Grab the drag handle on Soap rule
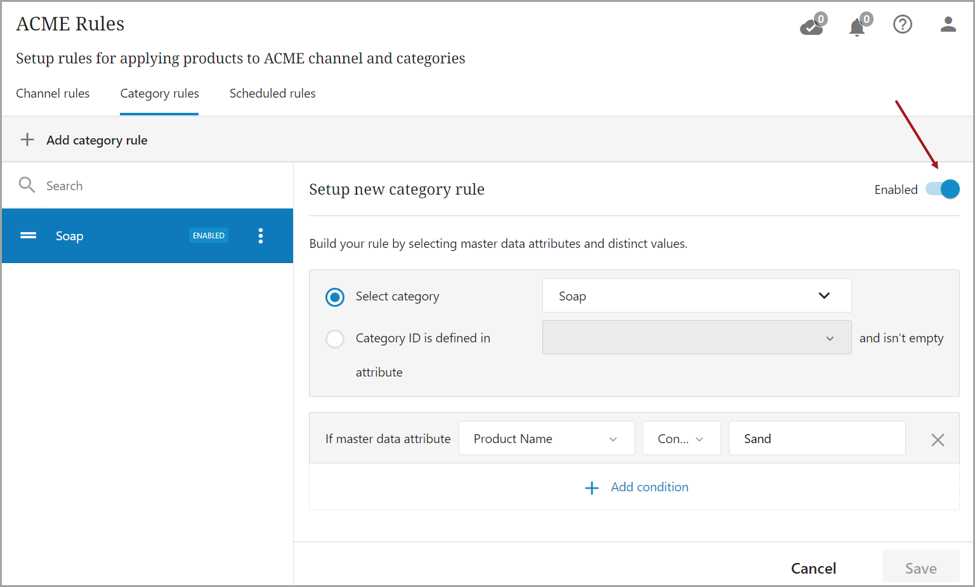The height and width of the screenshot is (587, 975). [28, 235]
